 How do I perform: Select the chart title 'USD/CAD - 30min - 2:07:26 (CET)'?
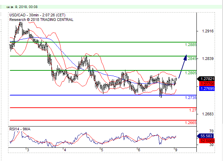click(x=37, y=15)
